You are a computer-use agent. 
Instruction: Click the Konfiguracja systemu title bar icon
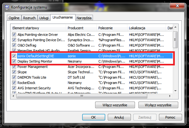click(7, 7)
